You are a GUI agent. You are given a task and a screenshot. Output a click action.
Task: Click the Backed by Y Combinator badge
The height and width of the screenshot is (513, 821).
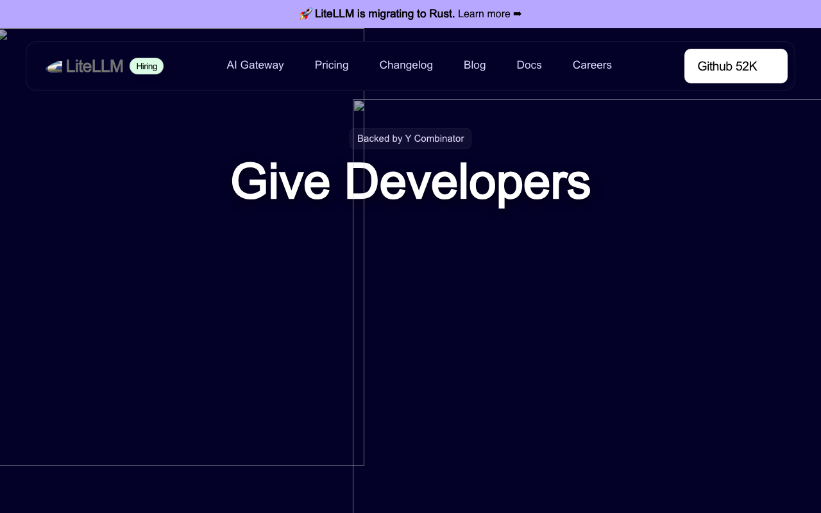point(410,139)
